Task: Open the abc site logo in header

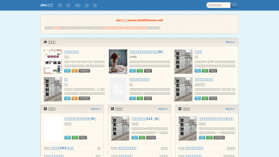Action: pyautogui.click(x=47, y=5)
